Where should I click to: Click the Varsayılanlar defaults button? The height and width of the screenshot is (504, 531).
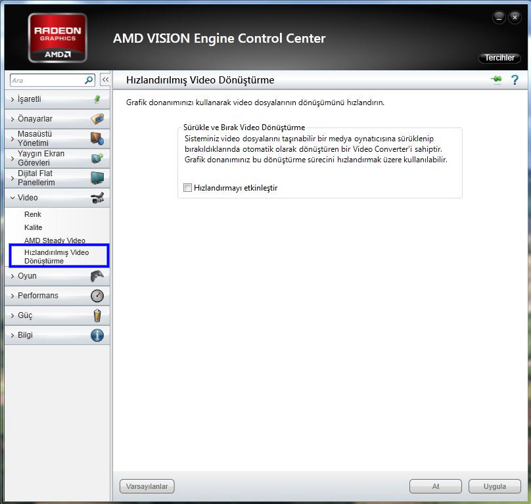147,486
